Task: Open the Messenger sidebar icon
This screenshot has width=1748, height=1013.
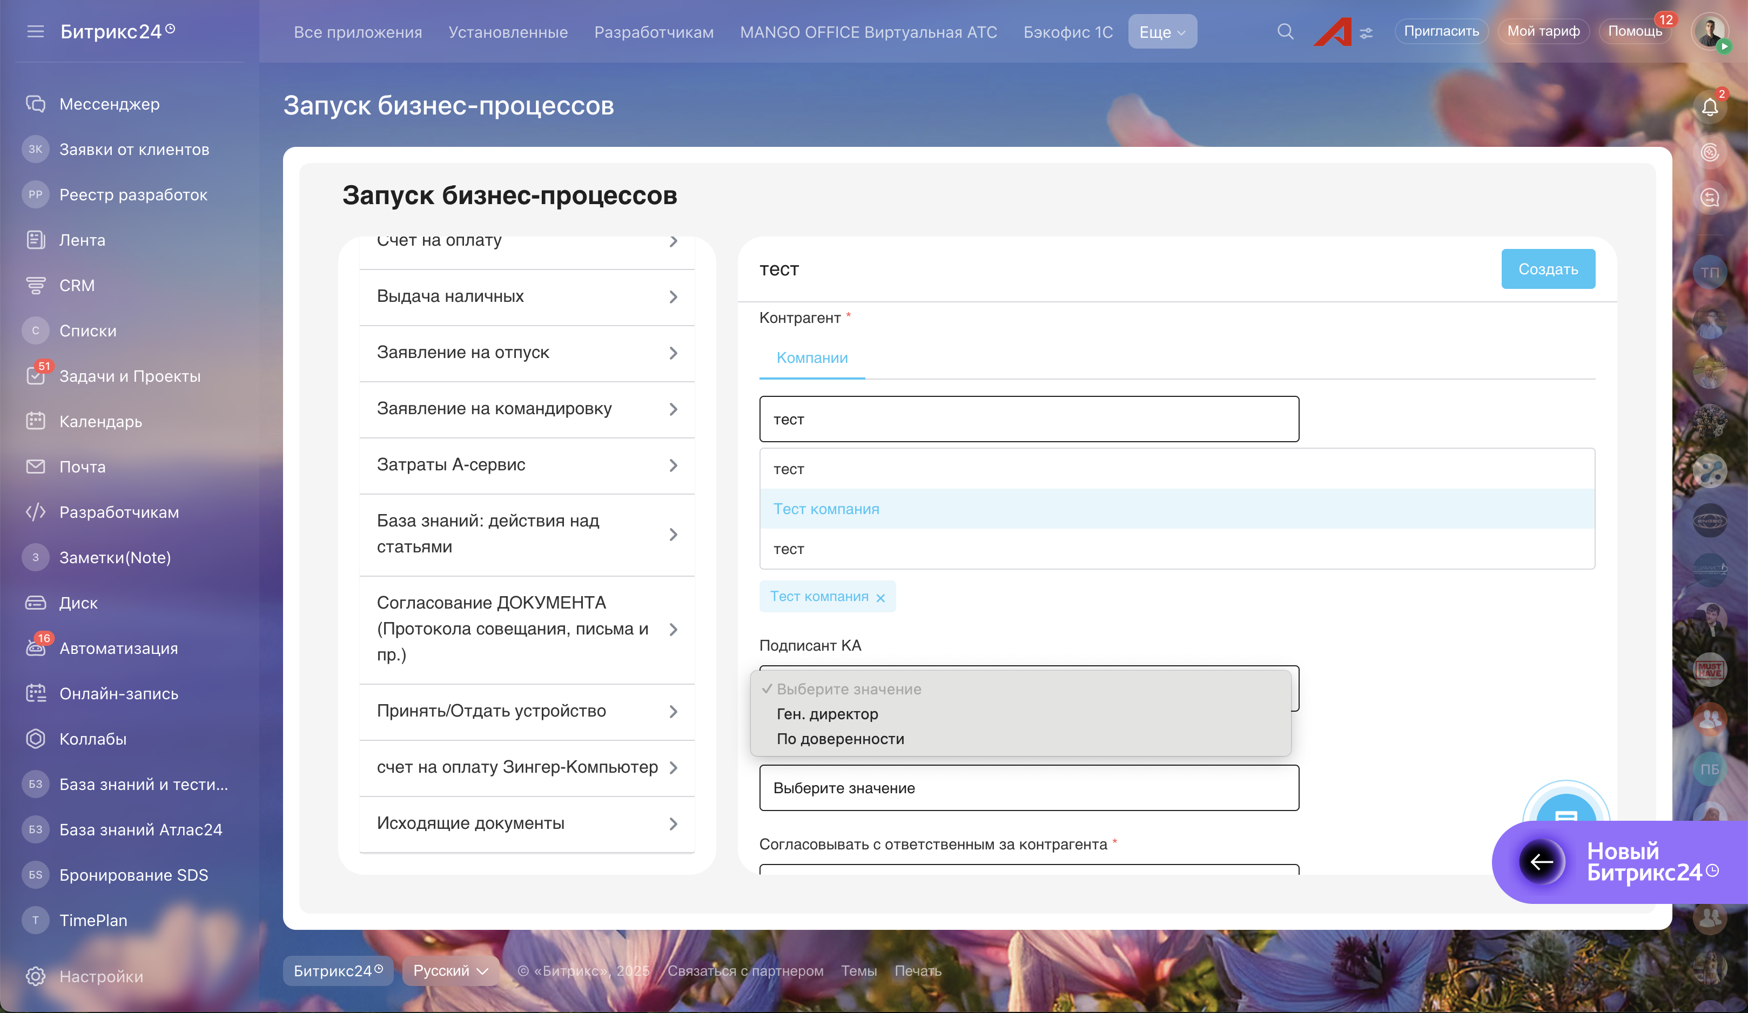Action: click(x=35, y=104)
